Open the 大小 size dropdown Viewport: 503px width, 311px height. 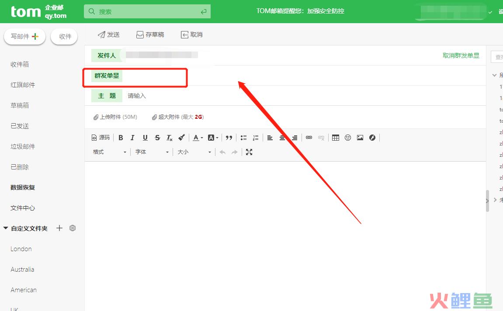coord(194,152)
